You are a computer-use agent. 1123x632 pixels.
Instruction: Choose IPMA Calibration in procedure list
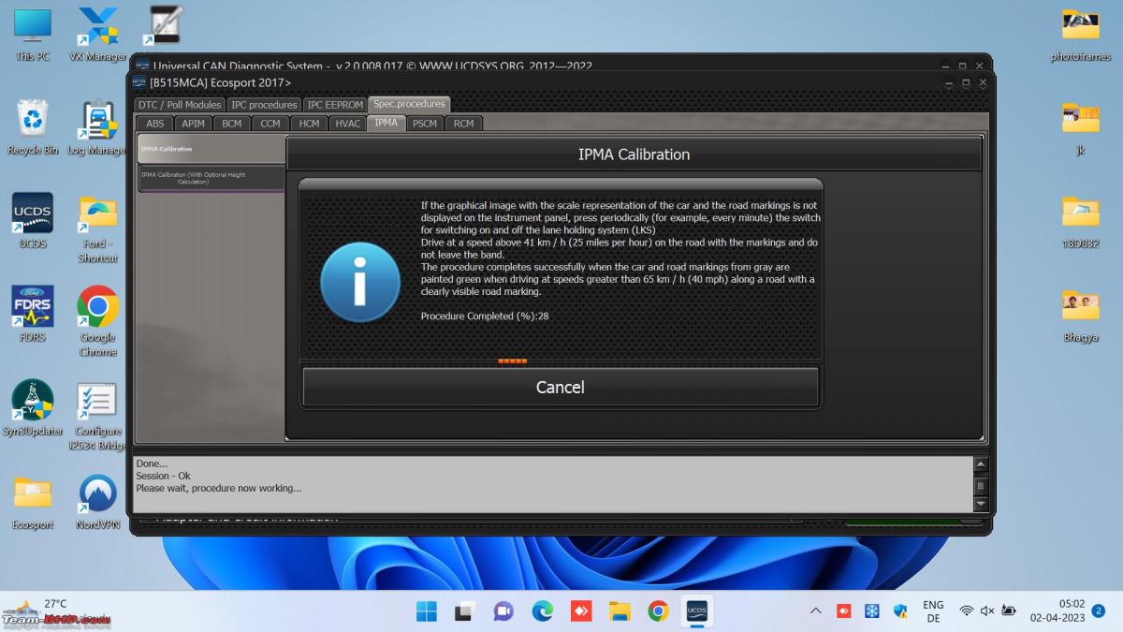pyautogui.click(x=211, y=149)
